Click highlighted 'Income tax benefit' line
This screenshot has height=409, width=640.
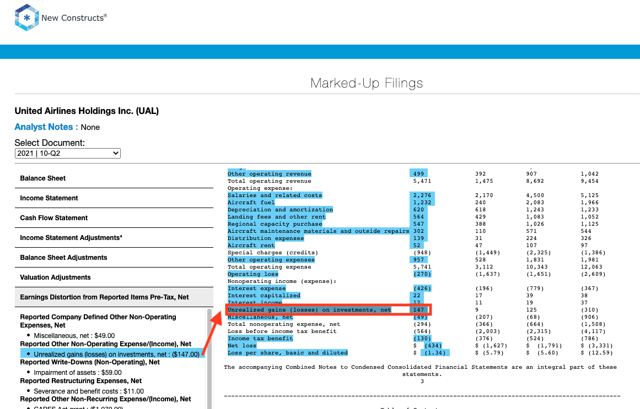tap(260, 339)
